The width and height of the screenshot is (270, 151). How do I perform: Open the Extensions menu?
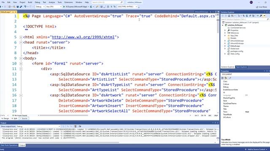(x=68, y=2)
